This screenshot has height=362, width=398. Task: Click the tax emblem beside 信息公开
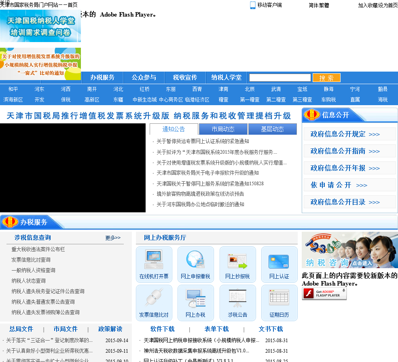(x=312, y=115)
